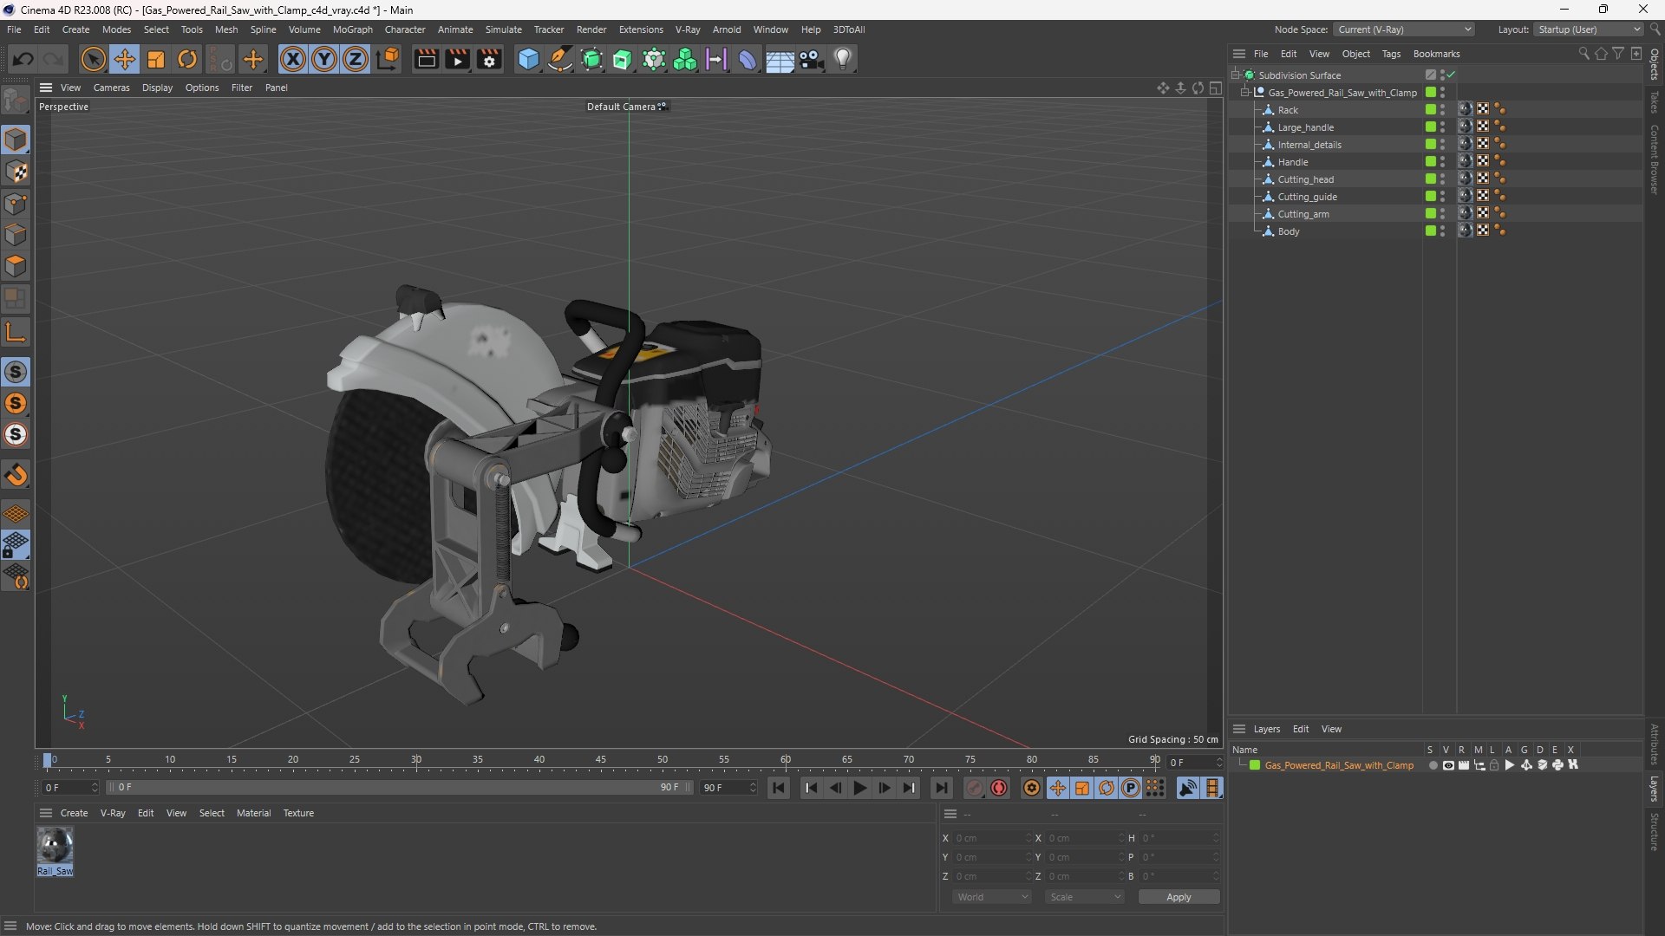
Task: Open the Node Space dropdown
Action: point(1403,29)
